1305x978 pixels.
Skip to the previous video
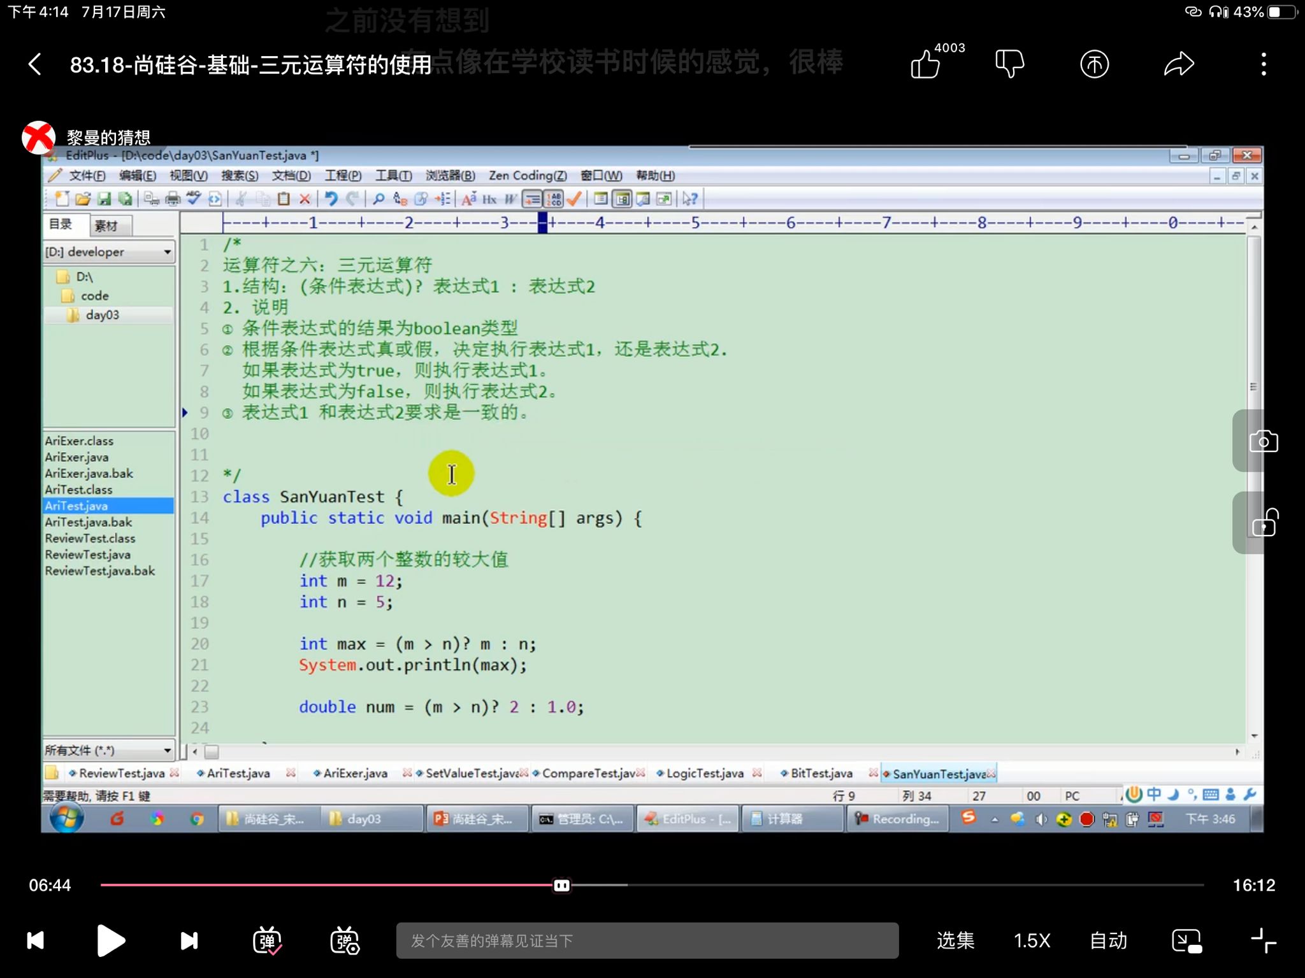click(x=36, y=940)
